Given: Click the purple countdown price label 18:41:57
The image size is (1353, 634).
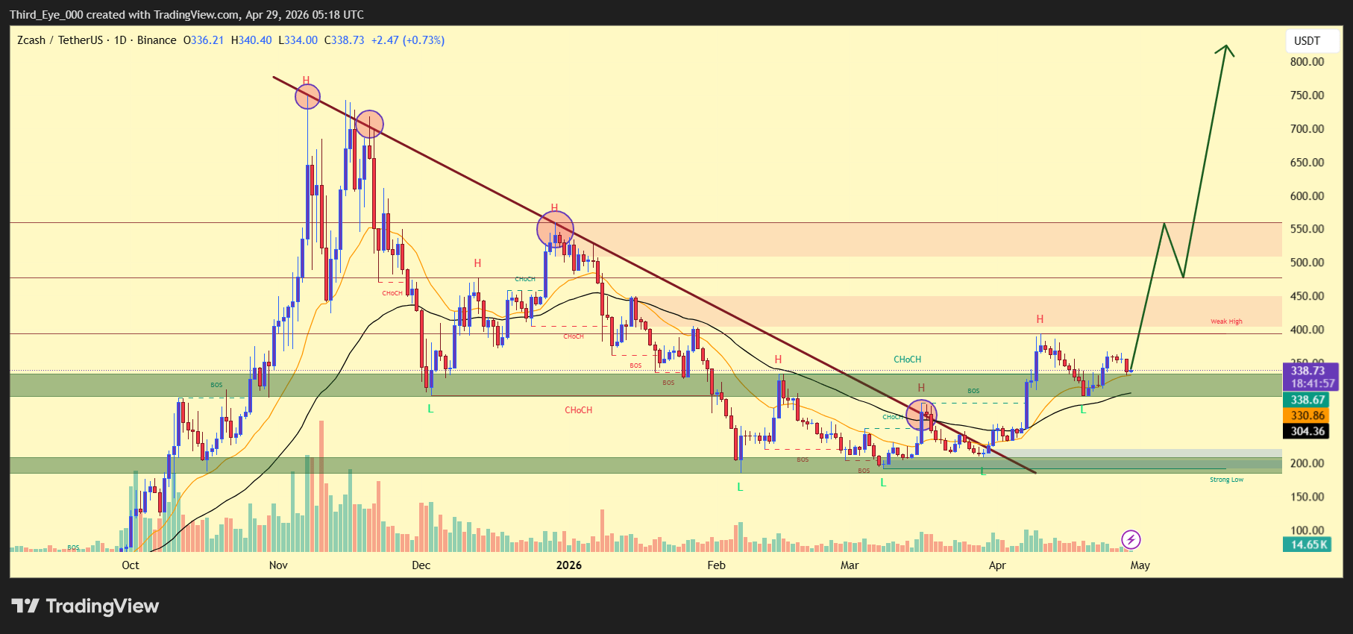Looking at the screenshot, I should (x=1313, y=383).
